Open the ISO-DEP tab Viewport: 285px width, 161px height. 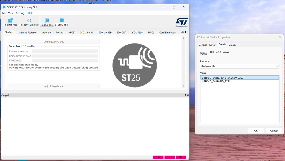[x=122, y=33]
